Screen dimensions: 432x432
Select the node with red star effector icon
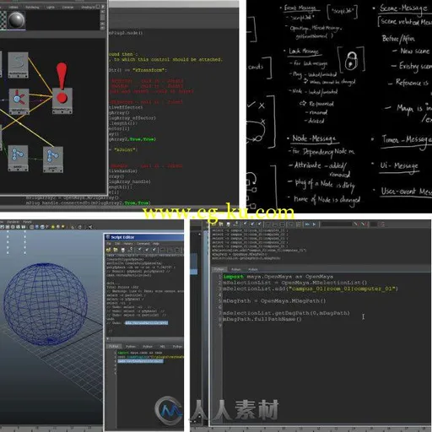(x=19, y=101)
